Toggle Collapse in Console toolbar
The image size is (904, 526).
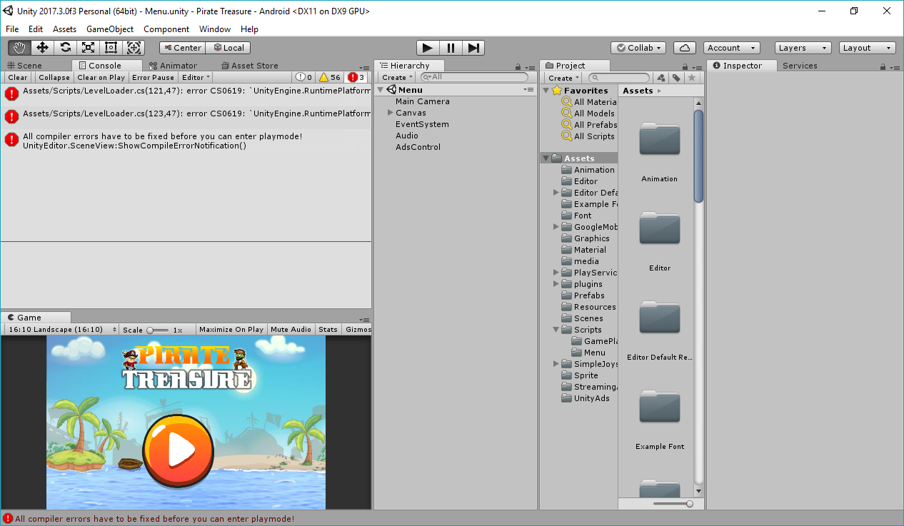54,77
